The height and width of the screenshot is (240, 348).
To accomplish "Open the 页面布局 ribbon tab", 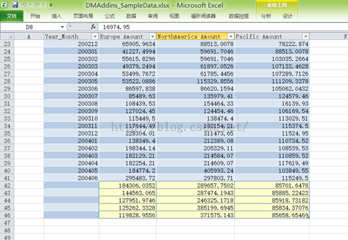I will click(83, 16).
